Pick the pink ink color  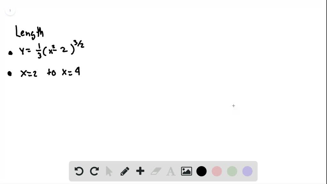[217, 171]
